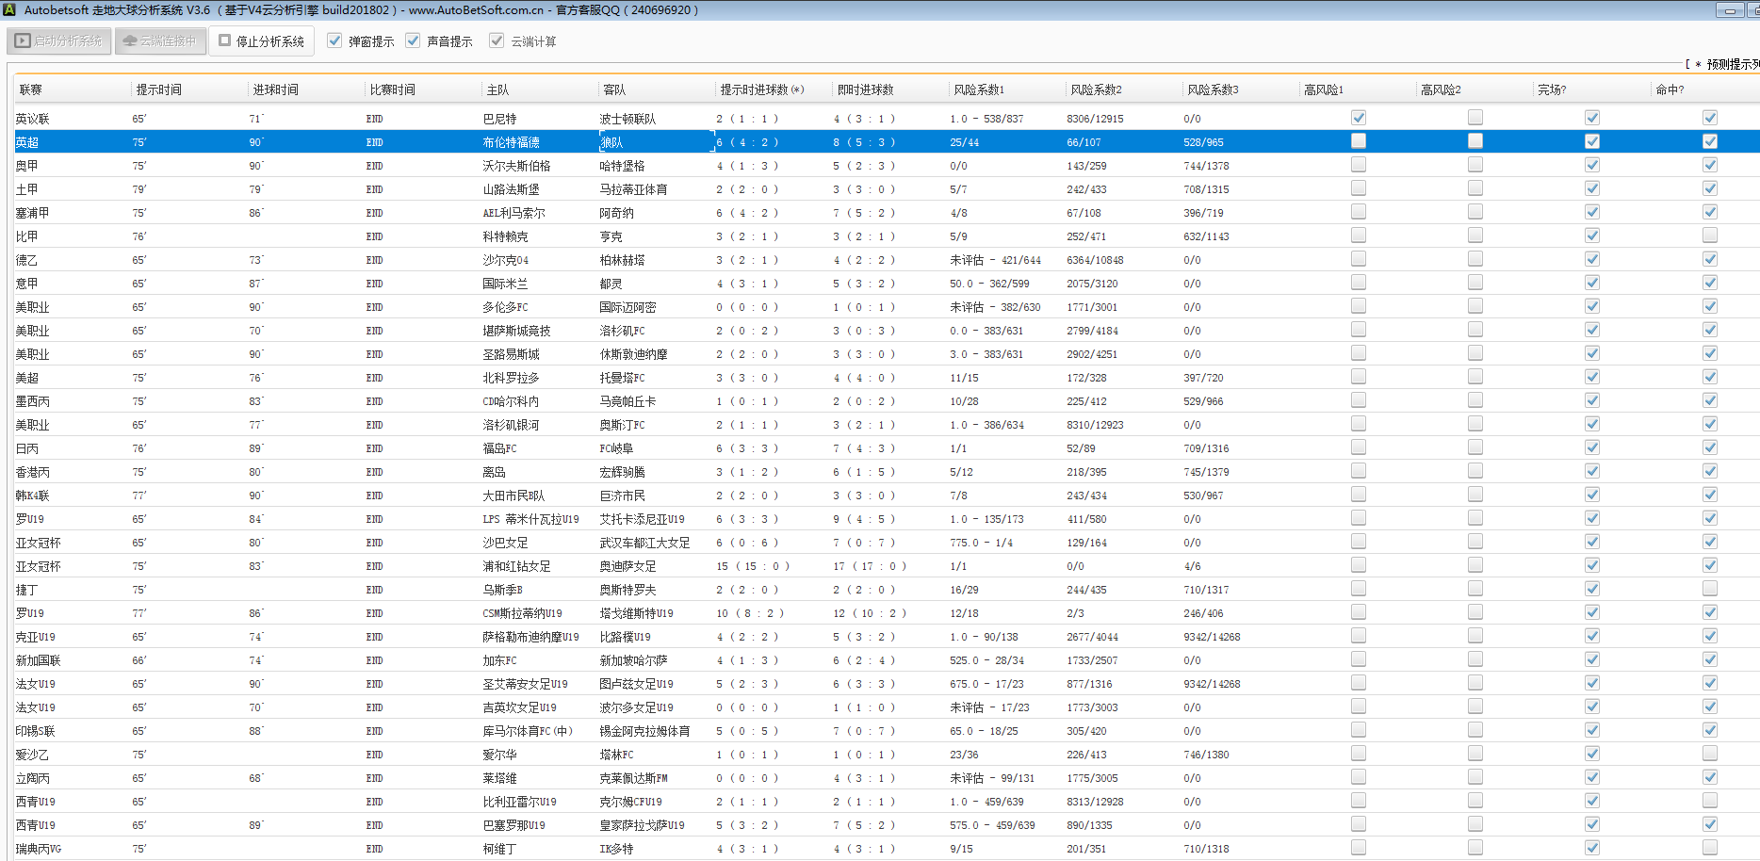Check 命中? for the 科特赖克 row
The image size is (1760, 861).
(1709, 236)
